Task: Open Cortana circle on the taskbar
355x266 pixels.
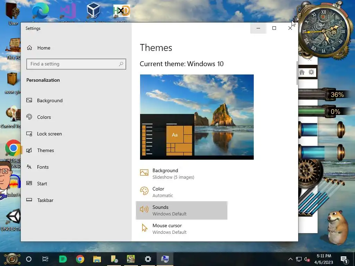Action: coord(29,259)
